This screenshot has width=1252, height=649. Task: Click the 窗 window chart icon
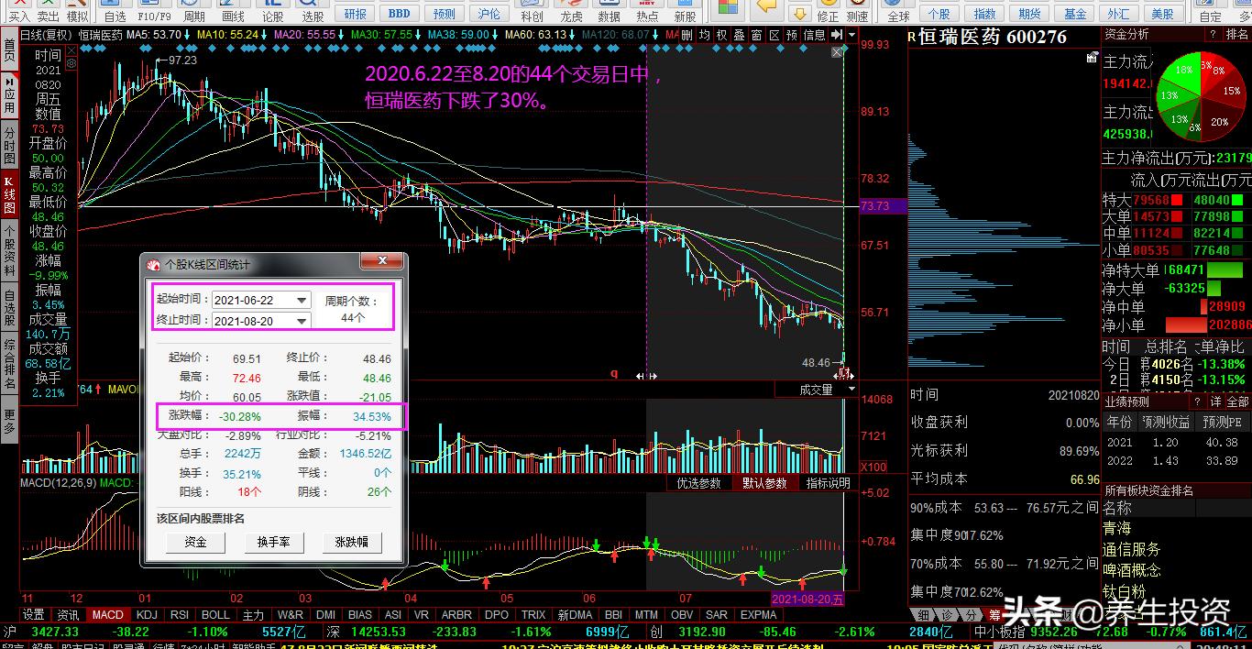[x=756, y=35]
